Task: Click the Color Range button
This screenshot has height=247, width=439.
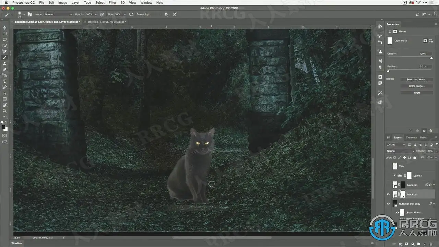Action: pyautogui.click(x=417, y=86)
